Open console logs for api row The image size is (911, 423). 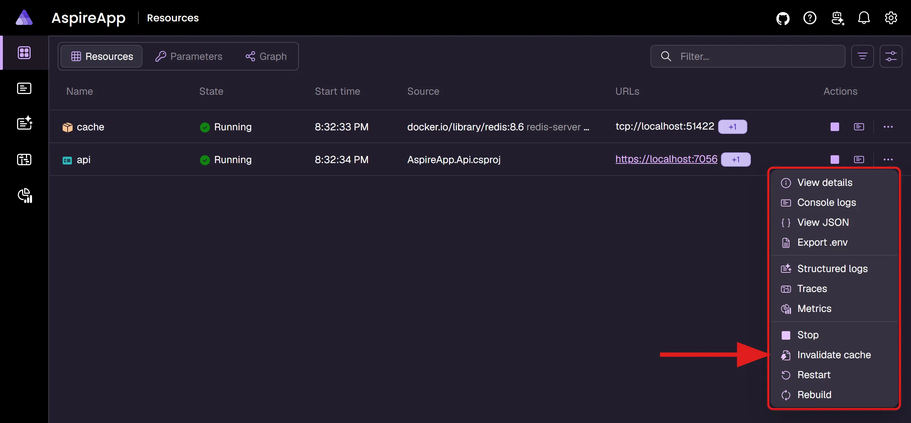pyautogui.click(x=859, y=160)
